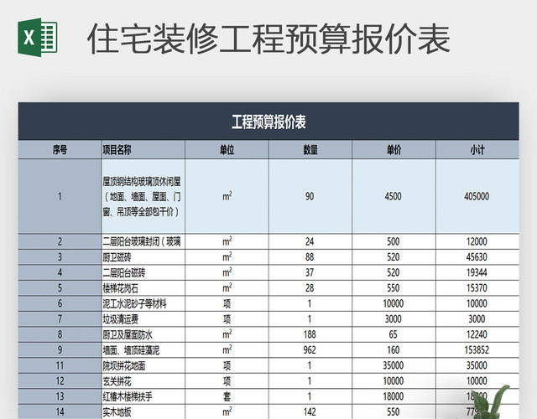Select subtotal cell 153852
The height and width of the screenshot is (419, 537).
pos(477,350)
